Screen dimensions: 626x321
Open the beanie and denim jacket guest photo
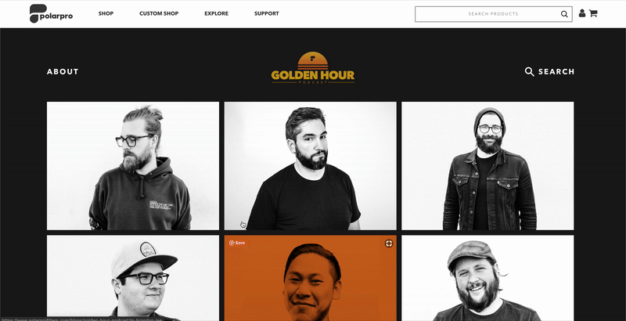click(487, 166)
